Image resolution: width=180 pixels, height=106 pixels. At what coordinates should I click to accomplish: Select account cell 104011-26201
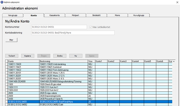click(24, 76)
